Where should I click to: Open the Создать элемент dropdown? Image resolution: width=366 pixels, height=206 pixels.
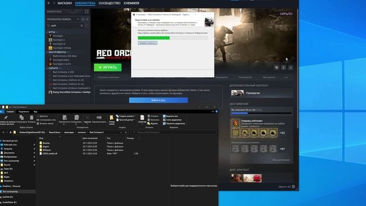pyautogui.click(x=126, y=116)
